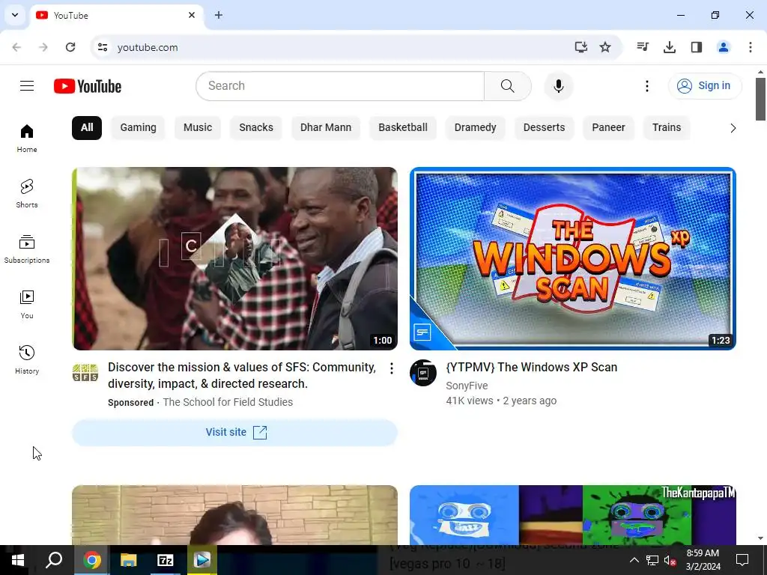
Task: Open The School for Field Studies link
Action: 228,402
